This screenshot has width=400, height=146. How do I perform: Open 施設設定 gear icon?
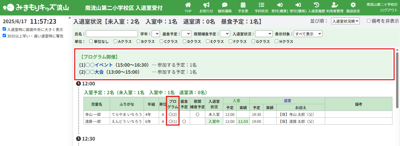[353, 5]
